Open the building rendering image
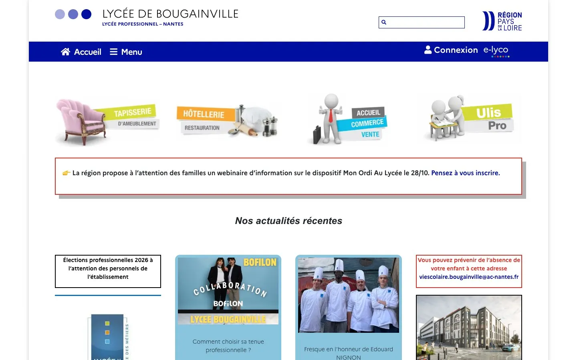 pyautogui.click(x=469, y=328)
